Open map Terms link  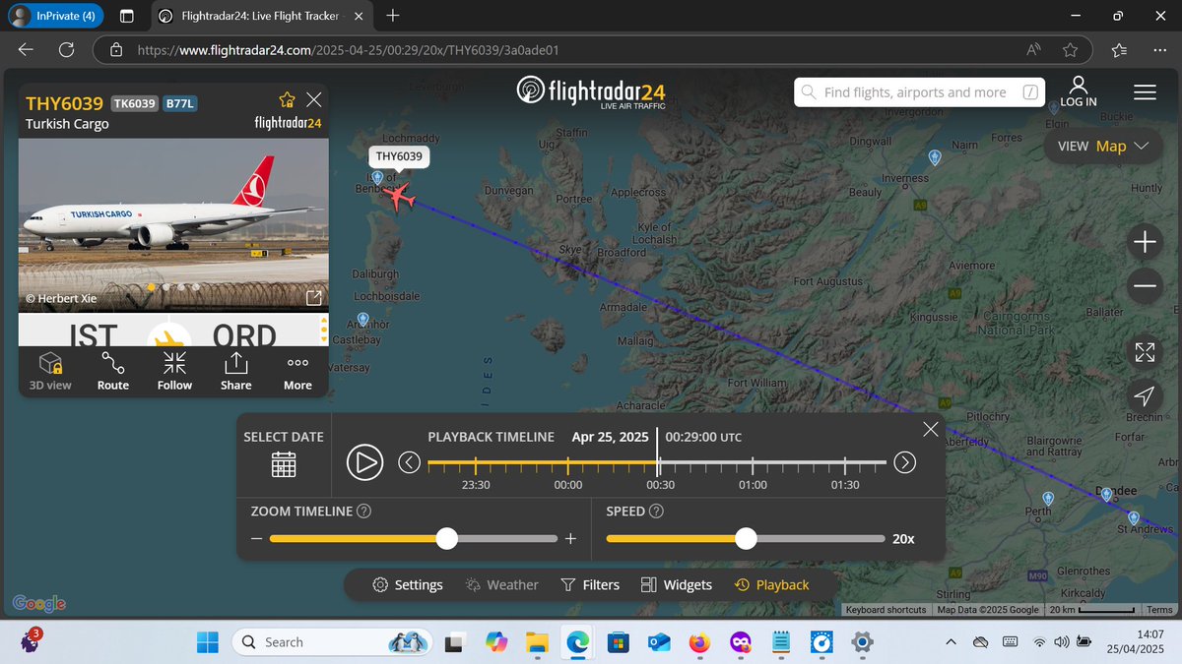[x=1159, y=610]
